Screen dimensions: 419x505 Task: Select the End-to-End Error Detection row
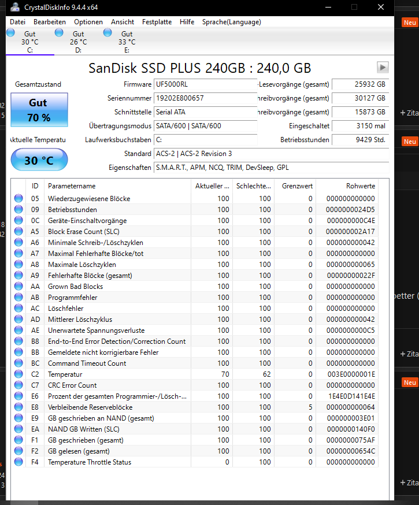coord(195,341)
